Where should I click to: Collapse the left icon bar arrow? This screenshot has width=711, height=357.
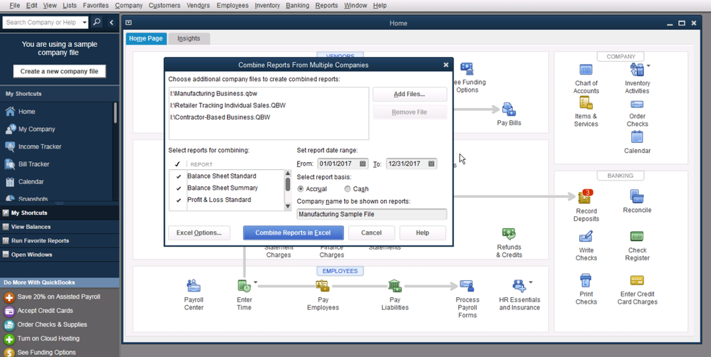pyautogui.click(x=111, y=22)
